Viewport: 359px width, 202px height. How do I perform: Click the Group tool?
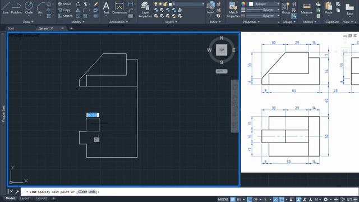click(286, 8)
